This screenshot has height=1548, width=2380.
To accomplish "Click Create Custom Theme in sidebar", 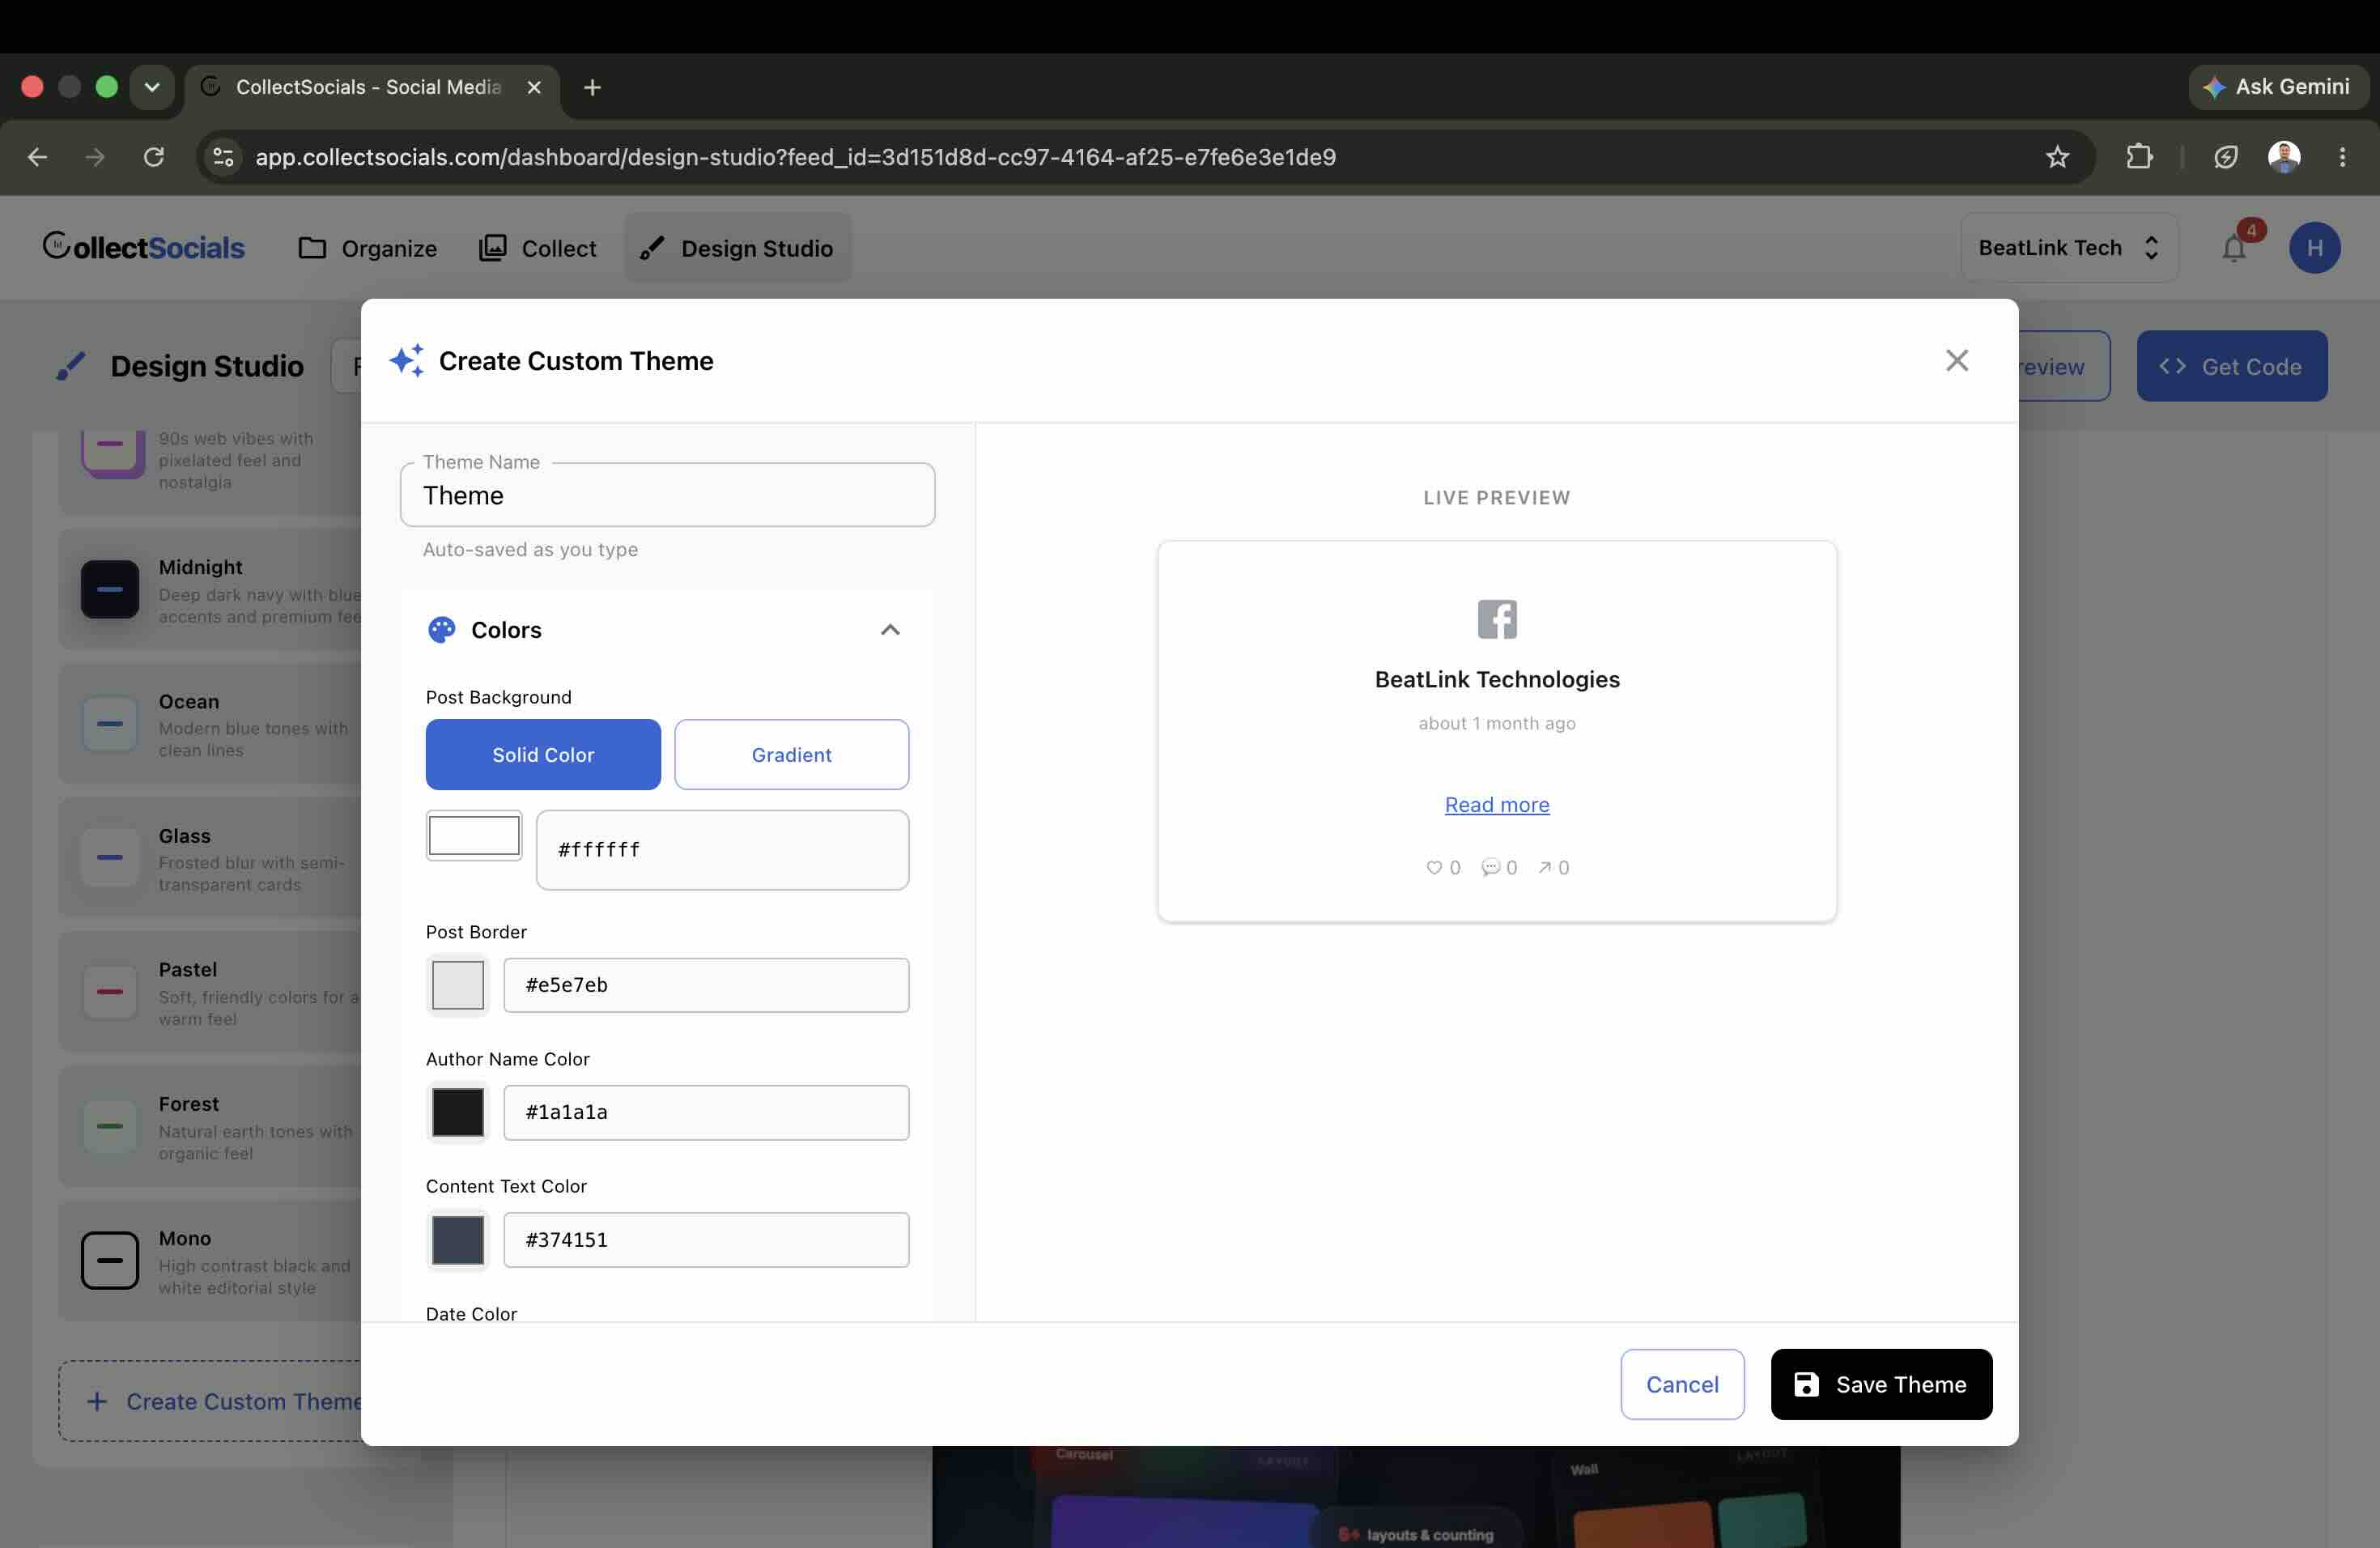I will click(210, 1401).
